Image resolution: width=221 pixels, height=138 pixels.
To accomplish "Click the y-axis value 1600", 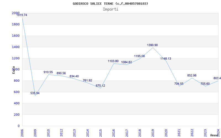I will [x=16, y=36].
